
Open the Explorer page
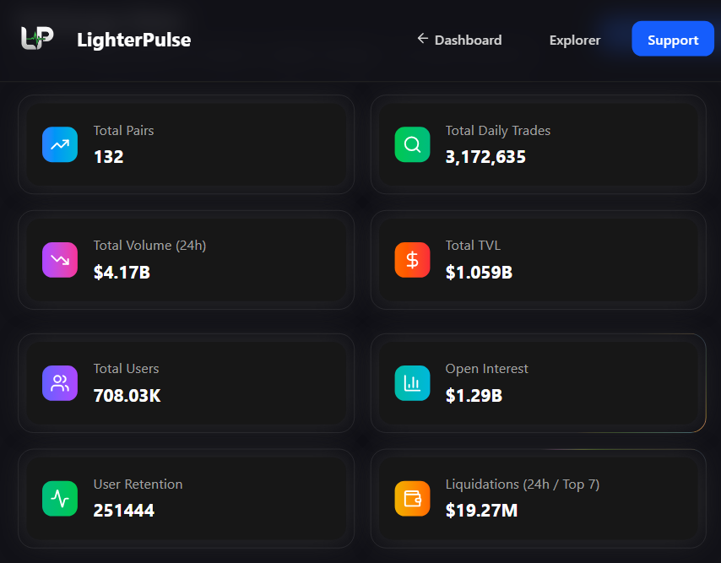575,40
